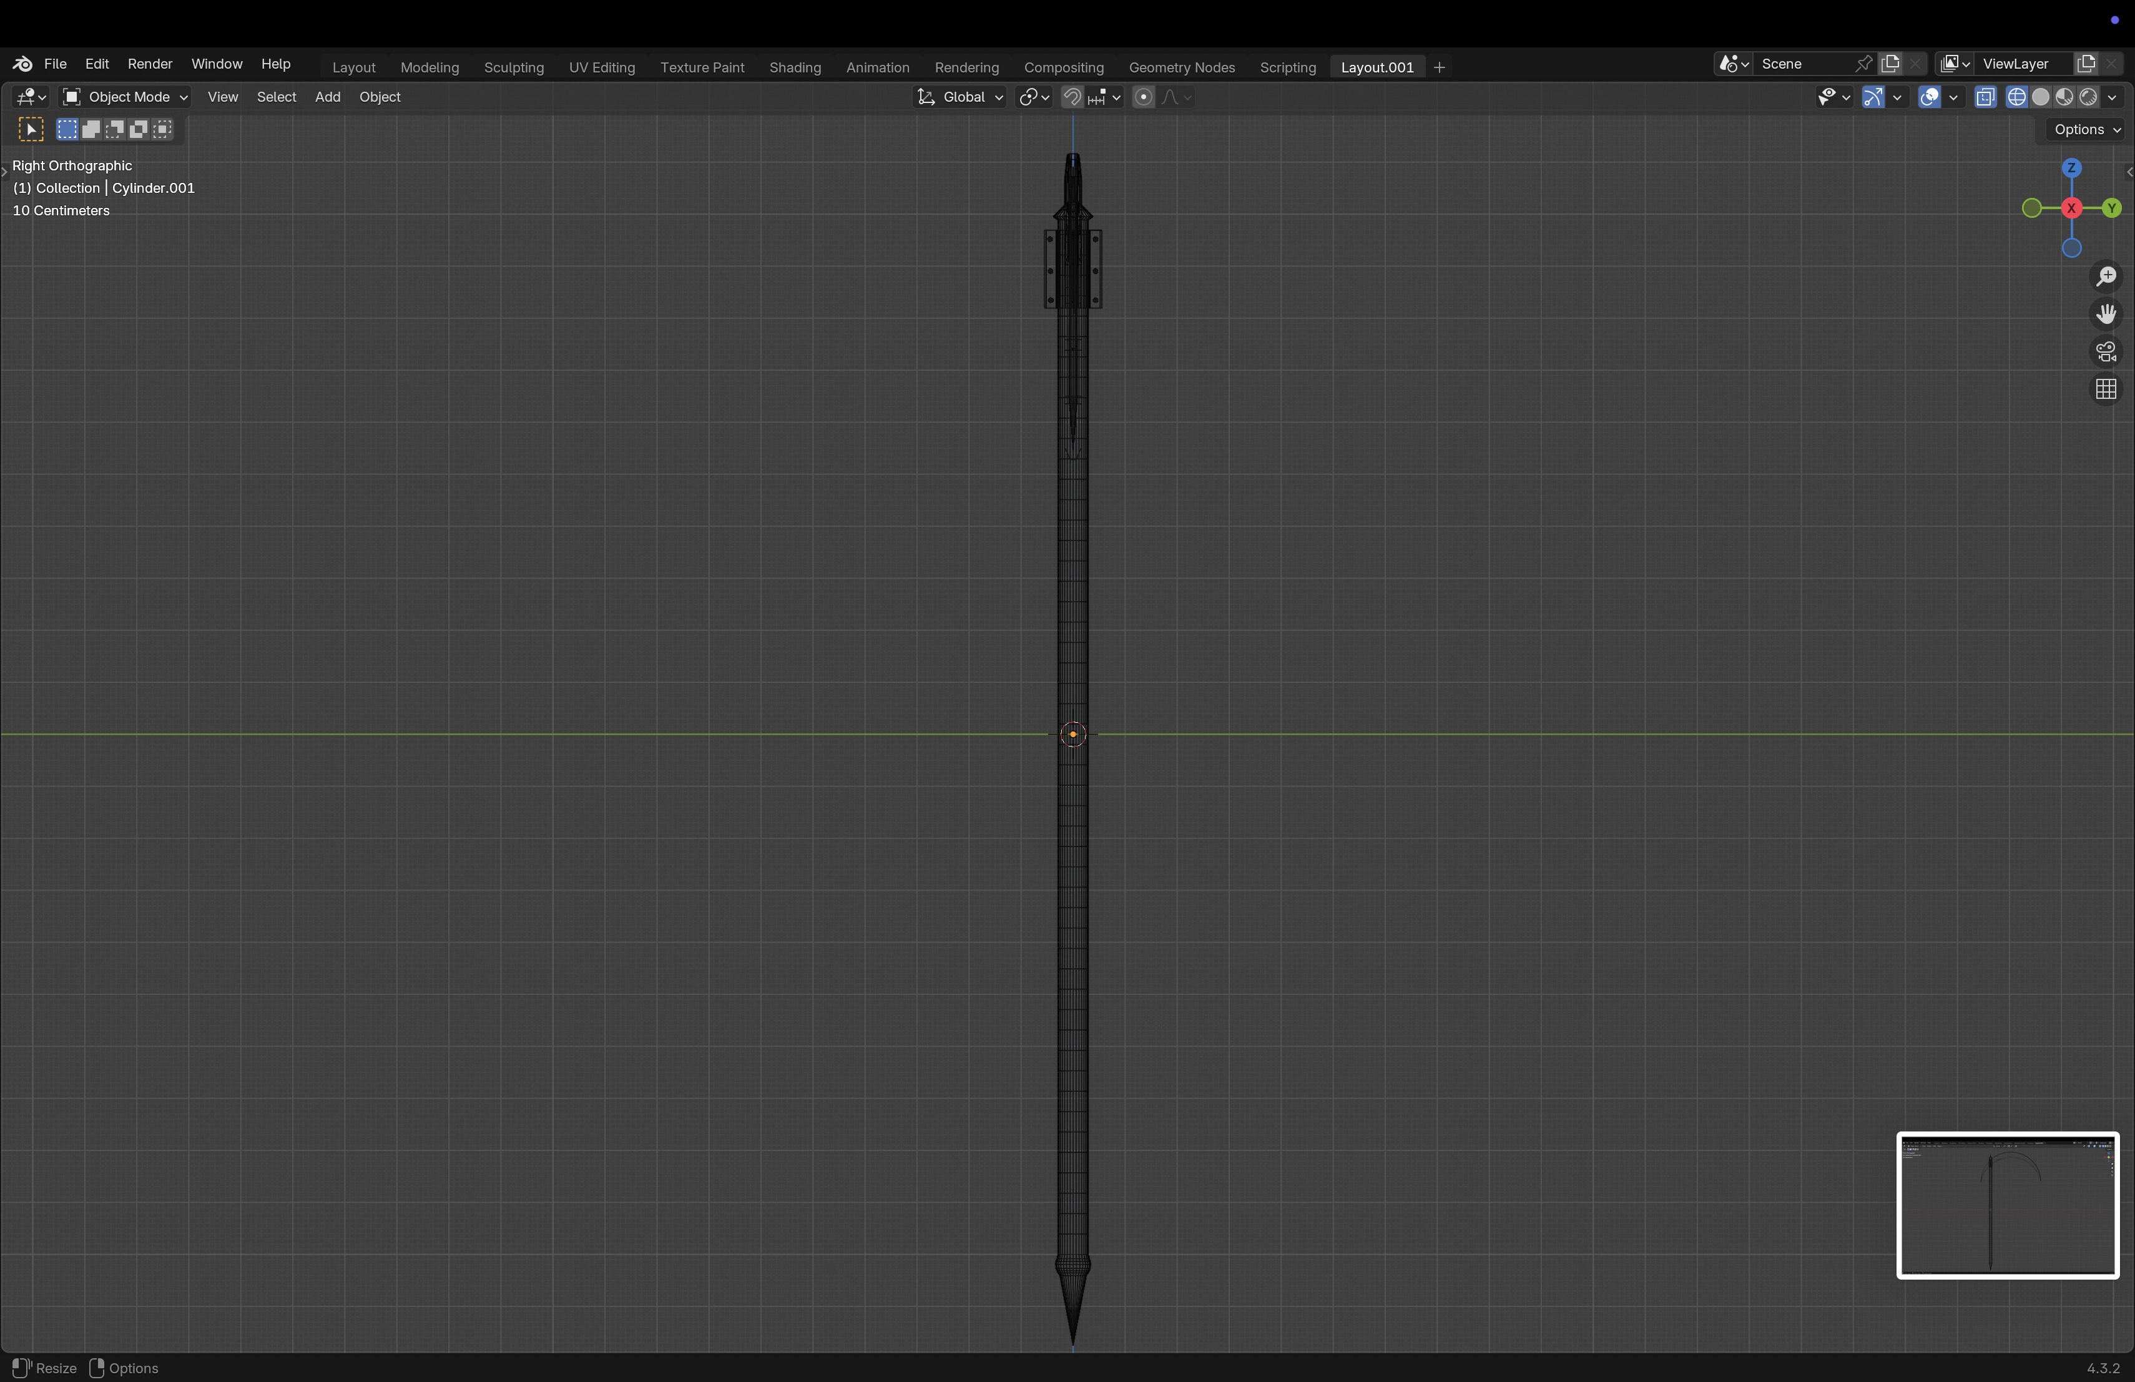The height and width of the screenshot is (1382, 2135).
Task: Toggle X-Ray mode
Action: pyautogui.click(x=1985, y=97)
